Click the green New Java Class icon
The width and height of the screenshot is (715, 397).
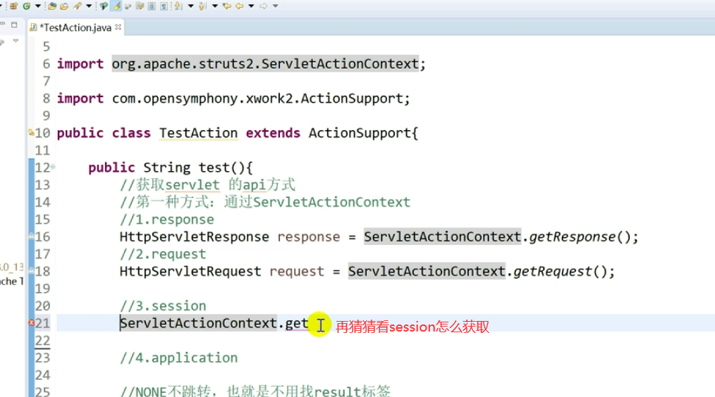pos(27,6)
